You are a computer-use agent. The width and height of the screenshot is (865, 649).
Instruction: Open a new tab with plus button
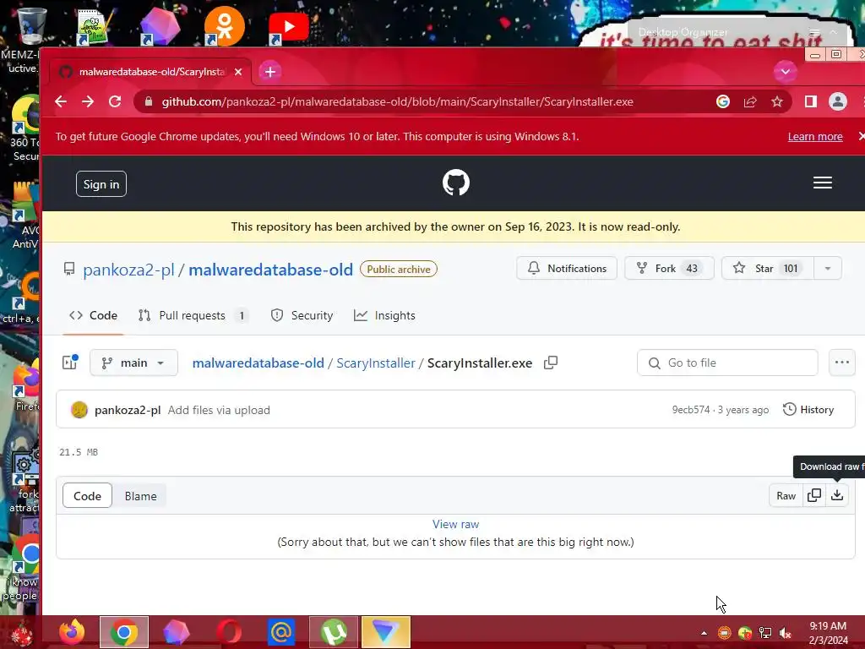tap(269, 72)
